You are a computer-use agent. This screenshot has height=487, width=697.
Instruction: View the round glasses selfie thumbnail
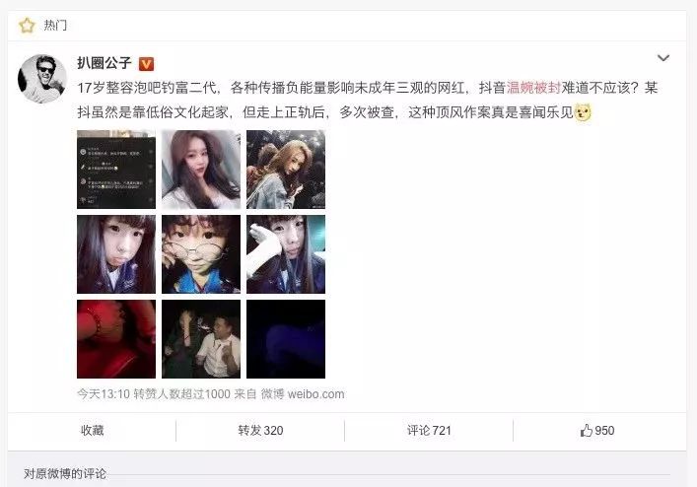pyautogui.click(x=201, y=254)
